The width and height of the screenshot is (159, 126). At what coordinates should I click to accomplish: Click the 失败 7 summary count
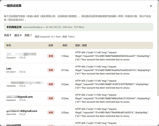tap(28, 35)
